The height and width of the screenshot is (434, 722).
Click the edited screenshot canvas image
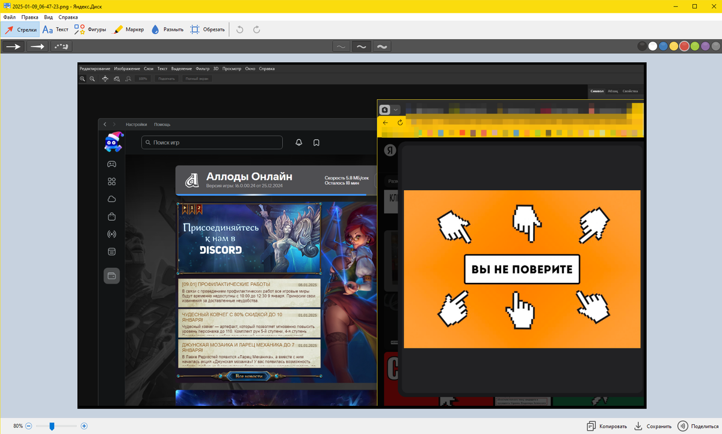click(x=362, y=235)
